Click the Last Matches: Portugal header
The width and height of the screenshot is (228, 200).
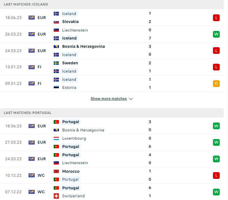coord(112,113)
